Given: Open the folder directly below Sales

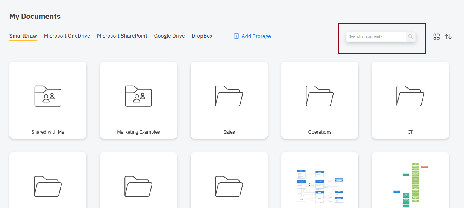Looking at the screenshot, I should click(229, 184).
